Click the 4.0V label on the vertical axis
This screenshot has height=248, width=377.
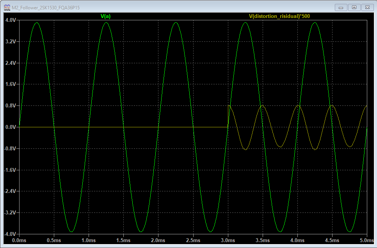pos(11,20)
